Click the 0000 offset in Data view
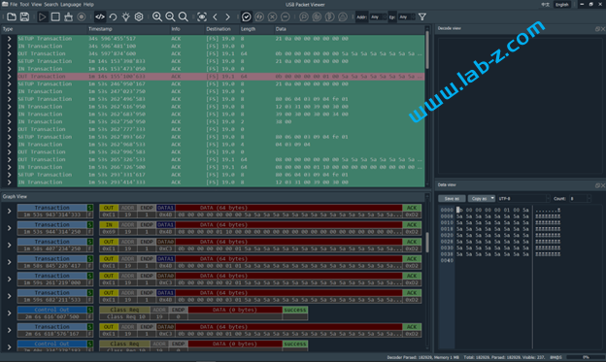This screenshot has width=606, height=362. [447, 210]
